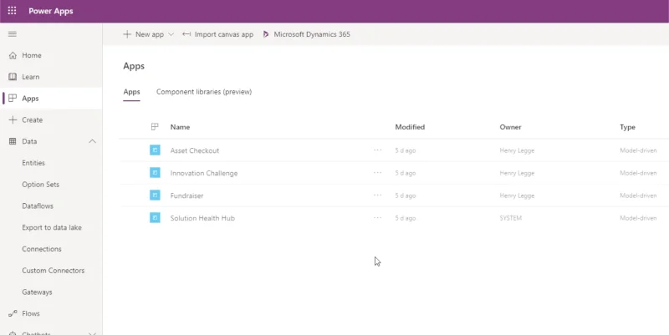Screen dimensions: 669x335
Task: Open Custom Connectors under Data
Action: [x=54, y=271]
